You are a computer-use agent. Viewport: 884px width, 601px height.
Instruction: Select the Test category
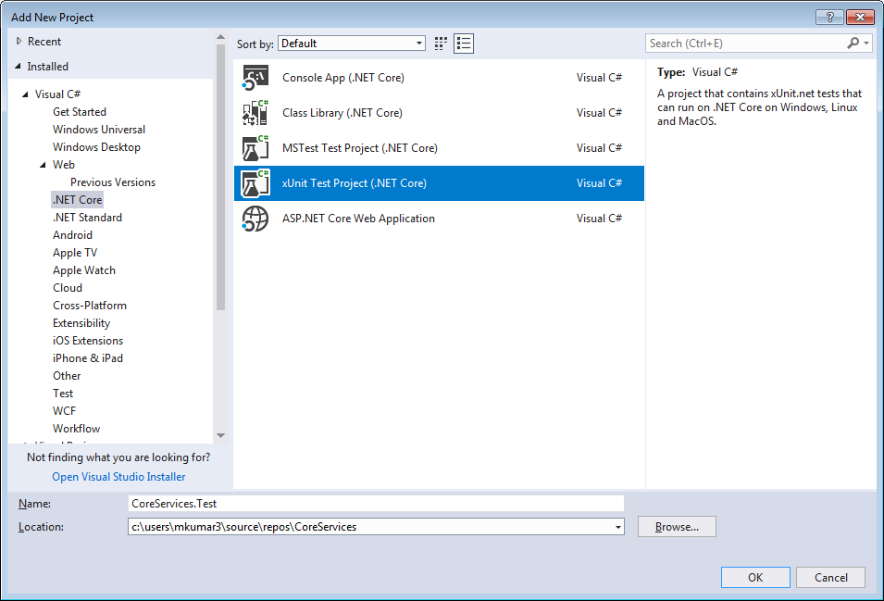point(63,394)
